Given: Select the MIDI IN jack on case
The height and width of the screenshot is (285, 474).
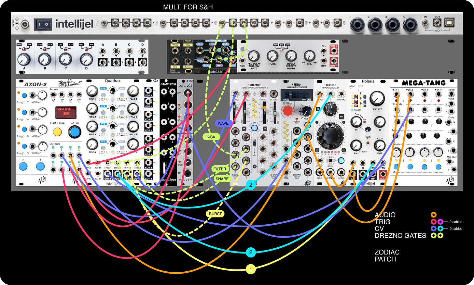Looking at the screenshot, I should pyautogui.click(x=425, y=23).
